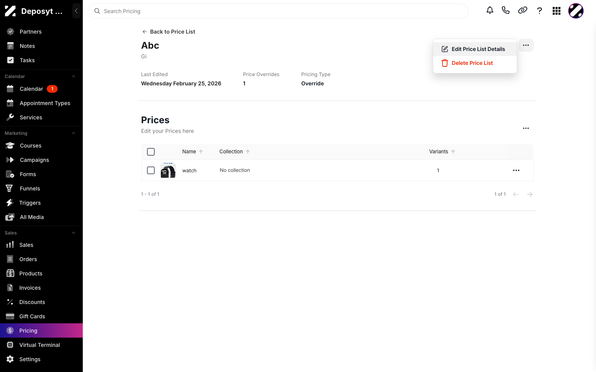Open the help question mark
This screenshot has width=596, height=372.
(540, 11)
